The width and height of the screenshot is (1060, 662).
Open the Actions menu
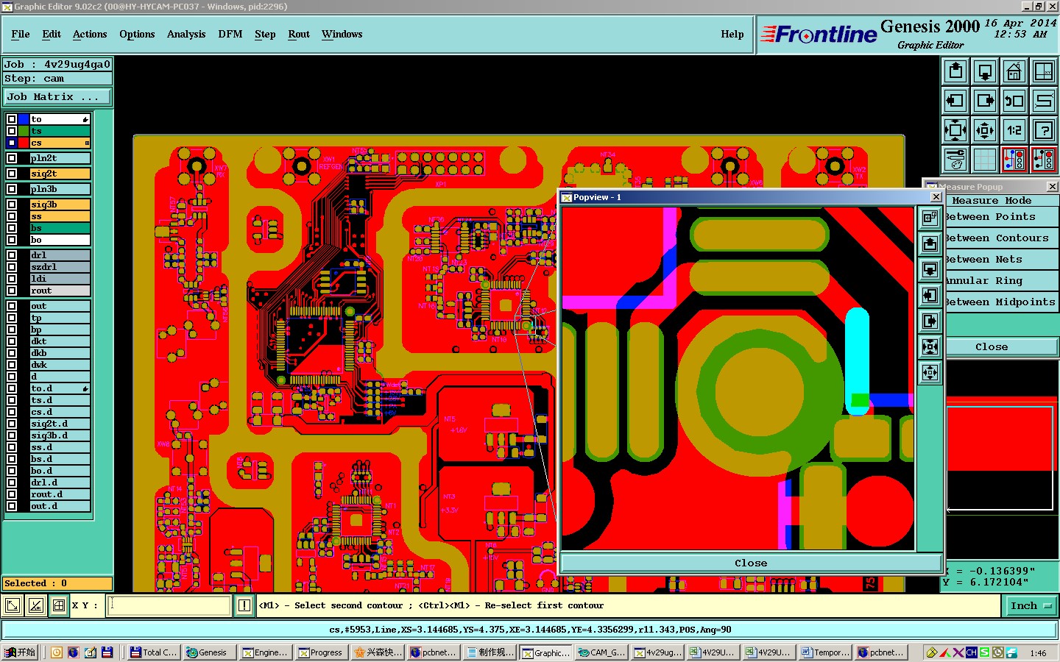[x=90, y=34]
